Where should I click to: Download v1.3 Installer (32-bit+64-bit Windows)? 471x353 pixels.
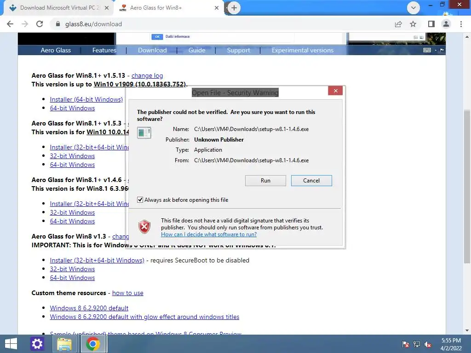97,260
